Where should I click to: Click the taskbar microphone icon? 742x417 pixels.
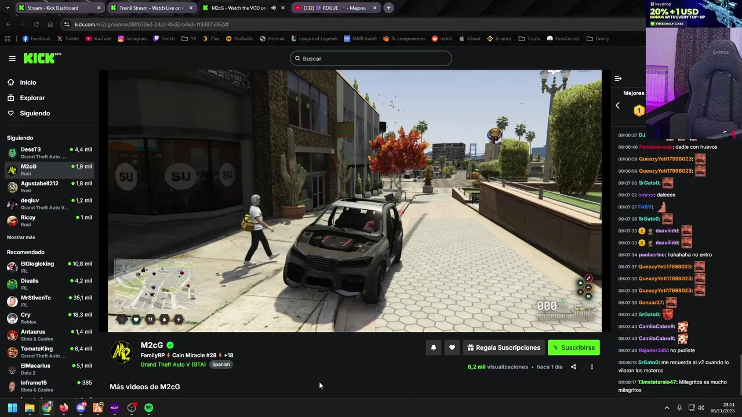click(x=679, y=408)
